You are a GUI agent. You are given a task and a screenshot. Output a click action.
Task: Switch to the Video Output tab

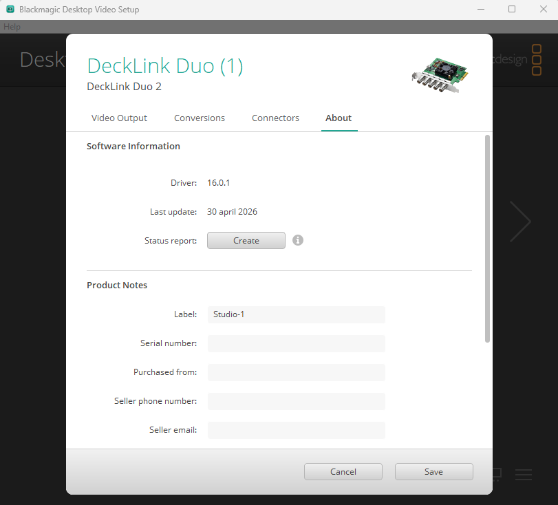pyautogui.click(x=119, y=118)
